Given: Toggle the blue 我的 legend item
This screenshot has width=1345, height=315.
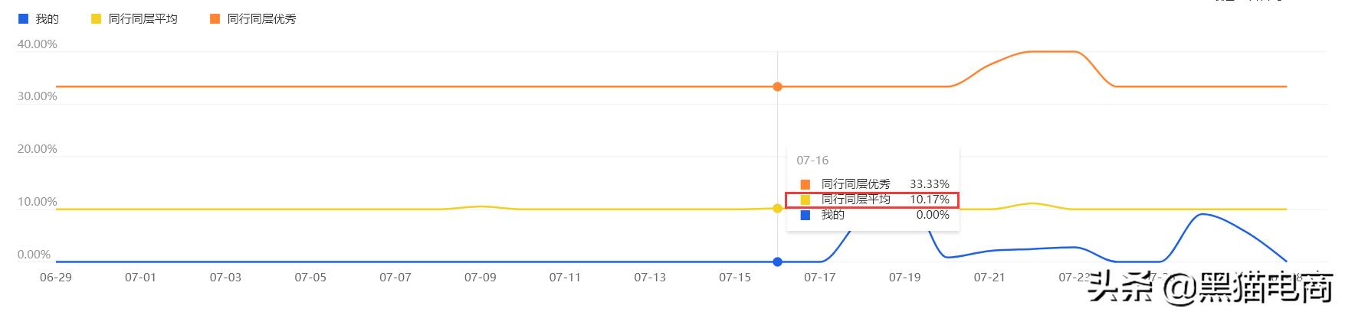Looking at the screenshot, I should coord(38,18).
